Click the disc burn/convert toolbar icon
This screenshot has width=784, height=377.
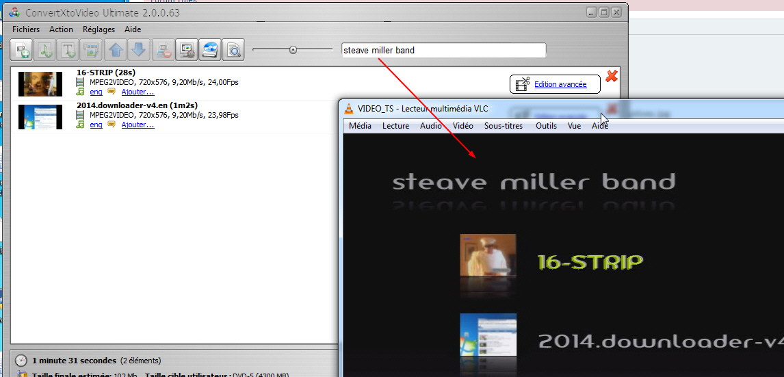point(210,49)
